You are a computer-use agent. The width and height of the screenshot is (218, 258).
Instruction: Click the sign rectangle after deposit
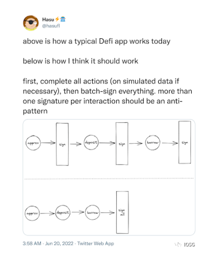coord(122,144)
